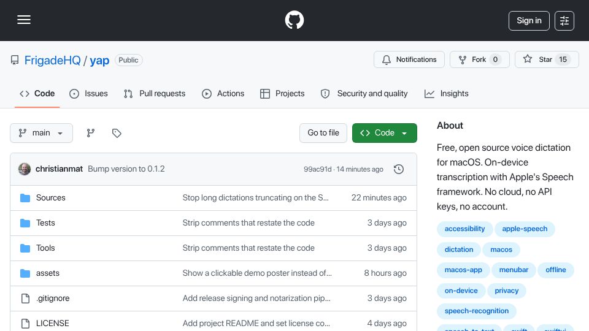The width and height of the screenshot is (589, 331).
Task: Open Go to file search
Action: (323, 133)
